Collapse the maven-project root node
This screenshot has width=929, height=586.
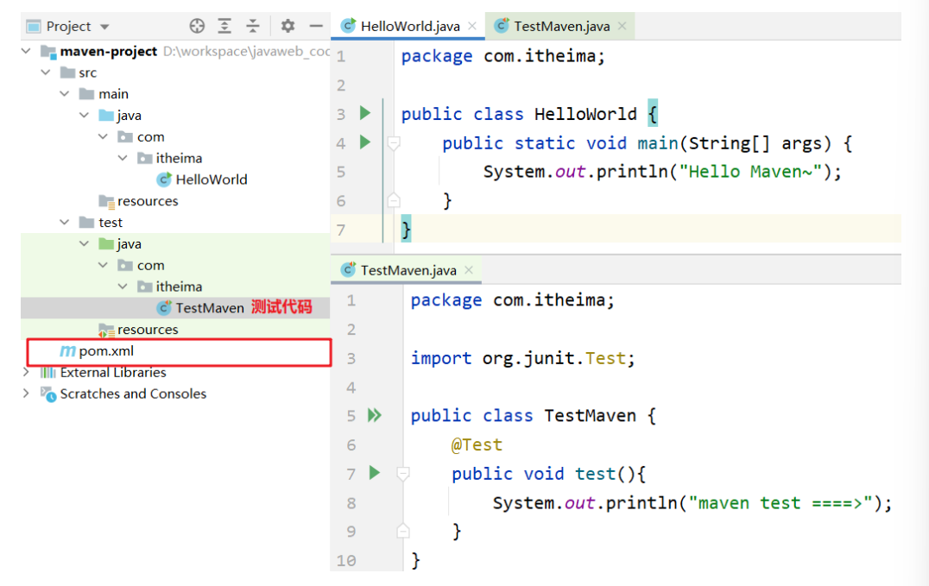coord(26,51)
